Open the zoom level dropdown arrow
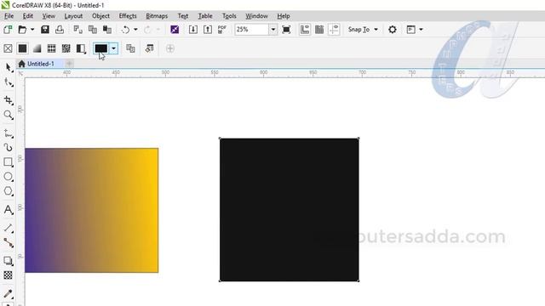The image size is (545, 306). pos(273,30)
